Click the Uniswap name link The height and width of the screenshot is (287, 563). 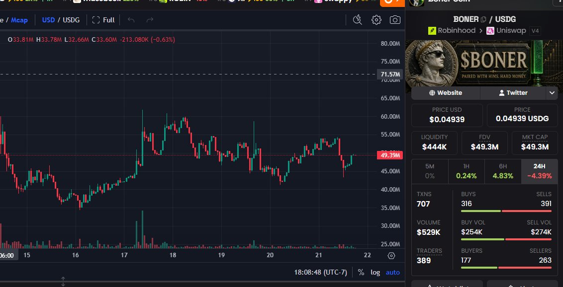[511, 30]
